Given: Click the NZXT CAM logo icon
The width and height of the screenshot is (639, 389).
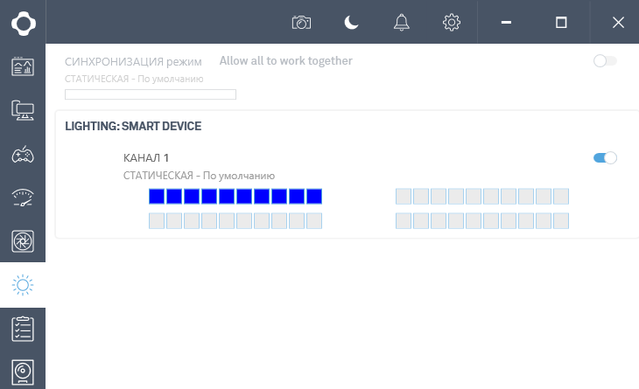Looking at the screenshot, I should (x=23, y=22).
